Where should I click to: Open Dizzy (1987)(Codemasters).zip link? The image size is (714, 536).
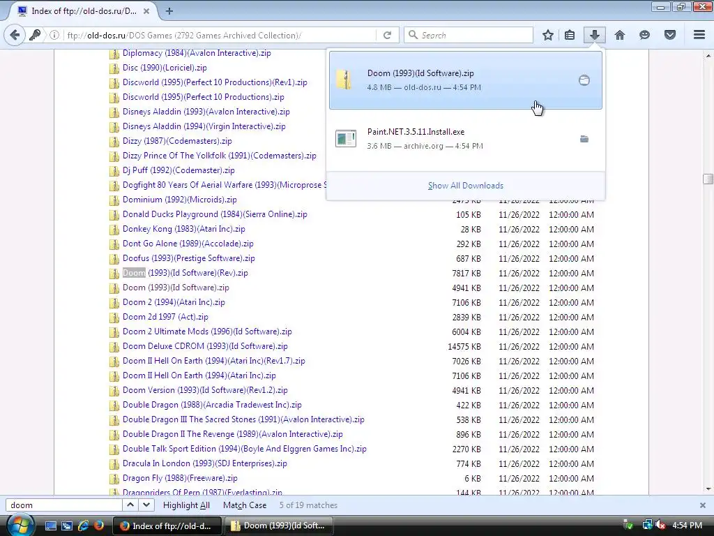tap(177, 141)
